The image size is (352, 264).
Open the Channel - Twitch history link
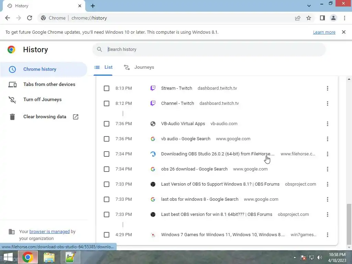(177, 103)
